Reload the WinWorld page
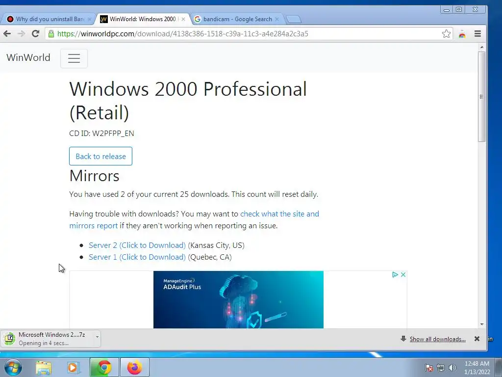The image size is (502, 377). pos(35,34)
